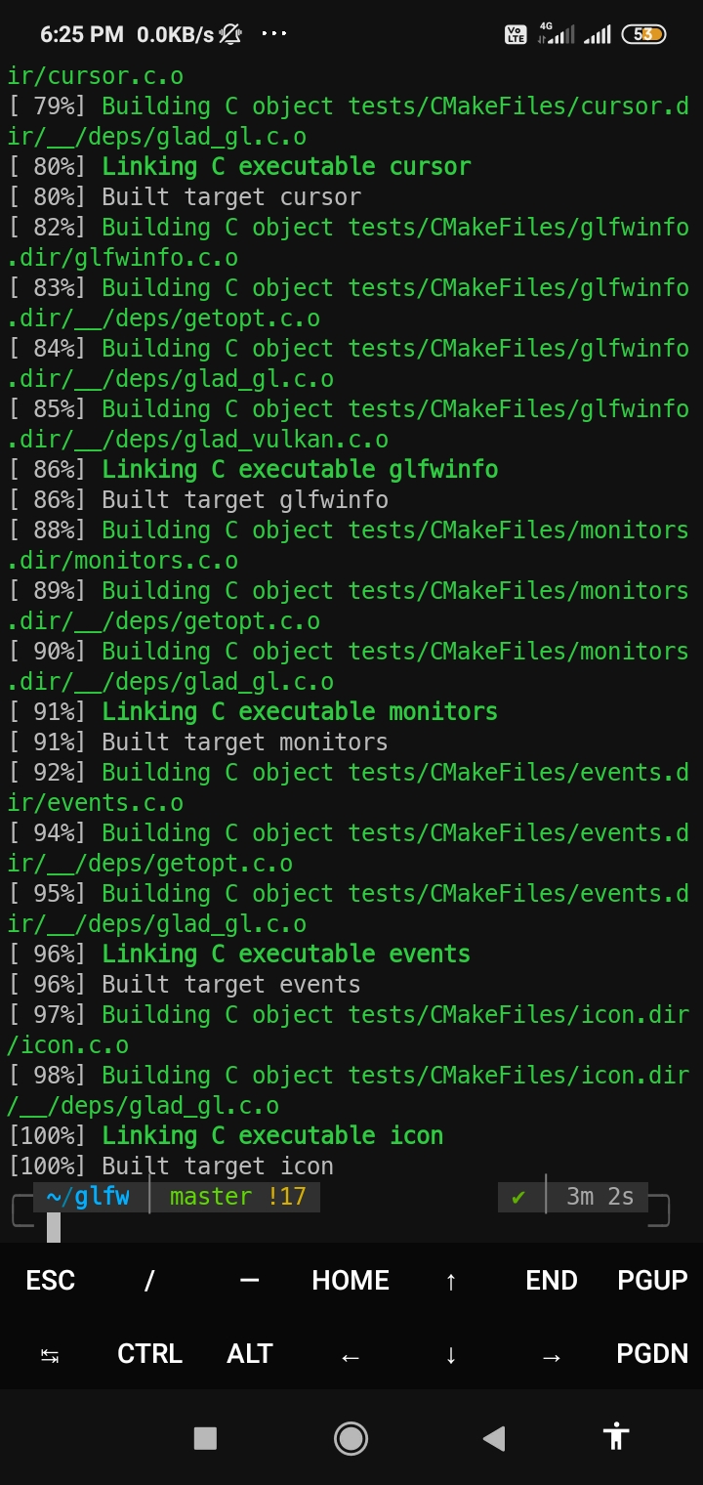Tap the VoLTE icon in status bar
The image size is (703, 1485).
click(514, 33)
